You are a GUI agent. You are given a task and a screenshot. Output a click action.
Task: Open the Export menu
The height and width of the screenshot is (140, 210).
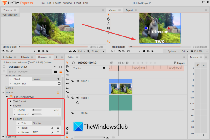[x=77, y=3]
